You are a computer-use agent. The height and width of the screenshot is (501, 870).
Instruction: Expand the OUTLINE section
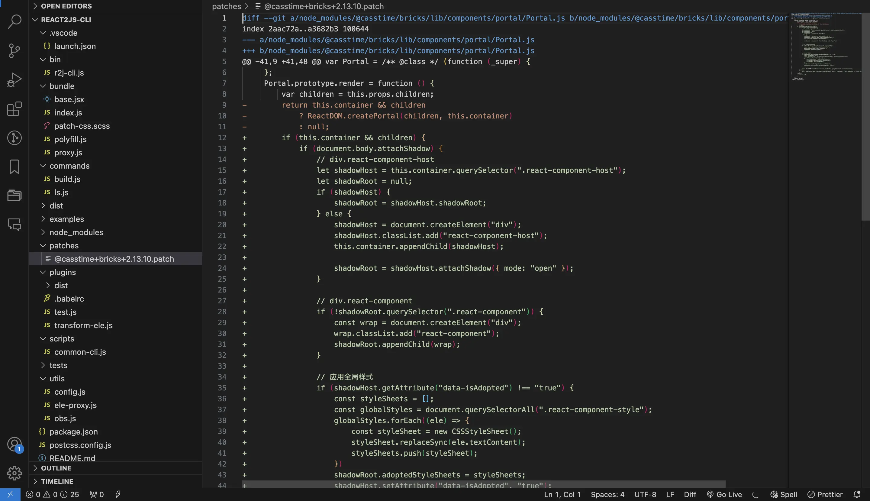[x=56, y=468]
